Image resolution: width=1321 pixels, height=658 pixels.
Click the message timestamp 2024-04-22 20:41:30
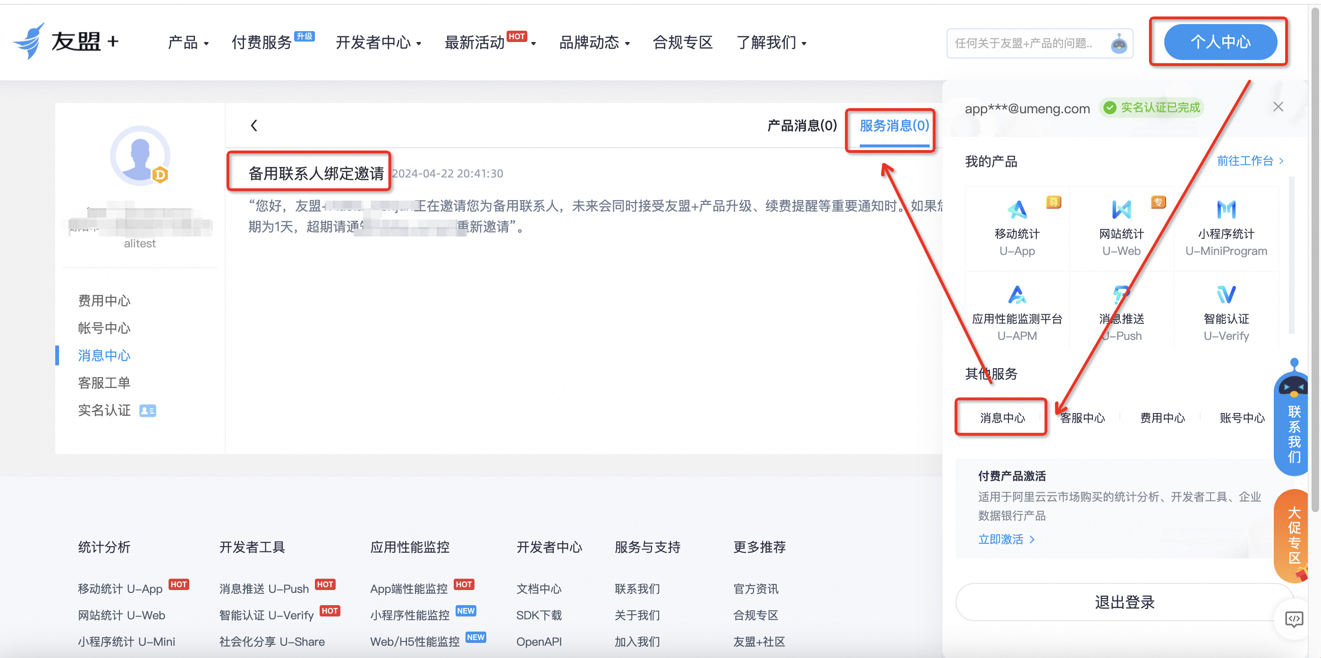point(448,174)
